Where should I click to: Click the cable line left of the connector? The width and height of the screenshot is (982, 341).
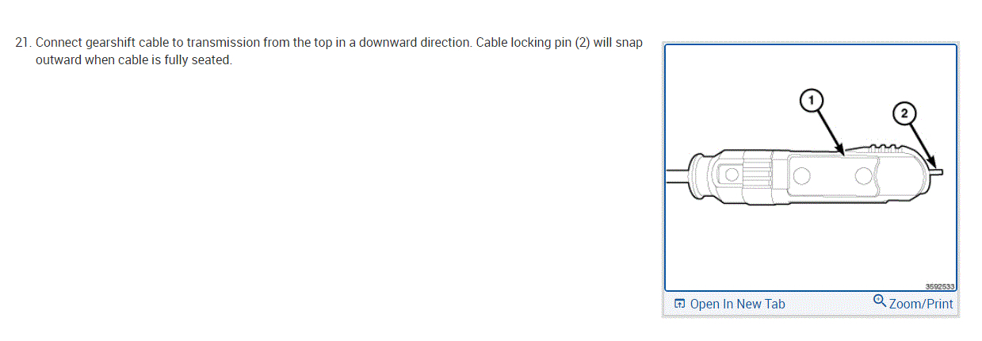pos(676,169)
